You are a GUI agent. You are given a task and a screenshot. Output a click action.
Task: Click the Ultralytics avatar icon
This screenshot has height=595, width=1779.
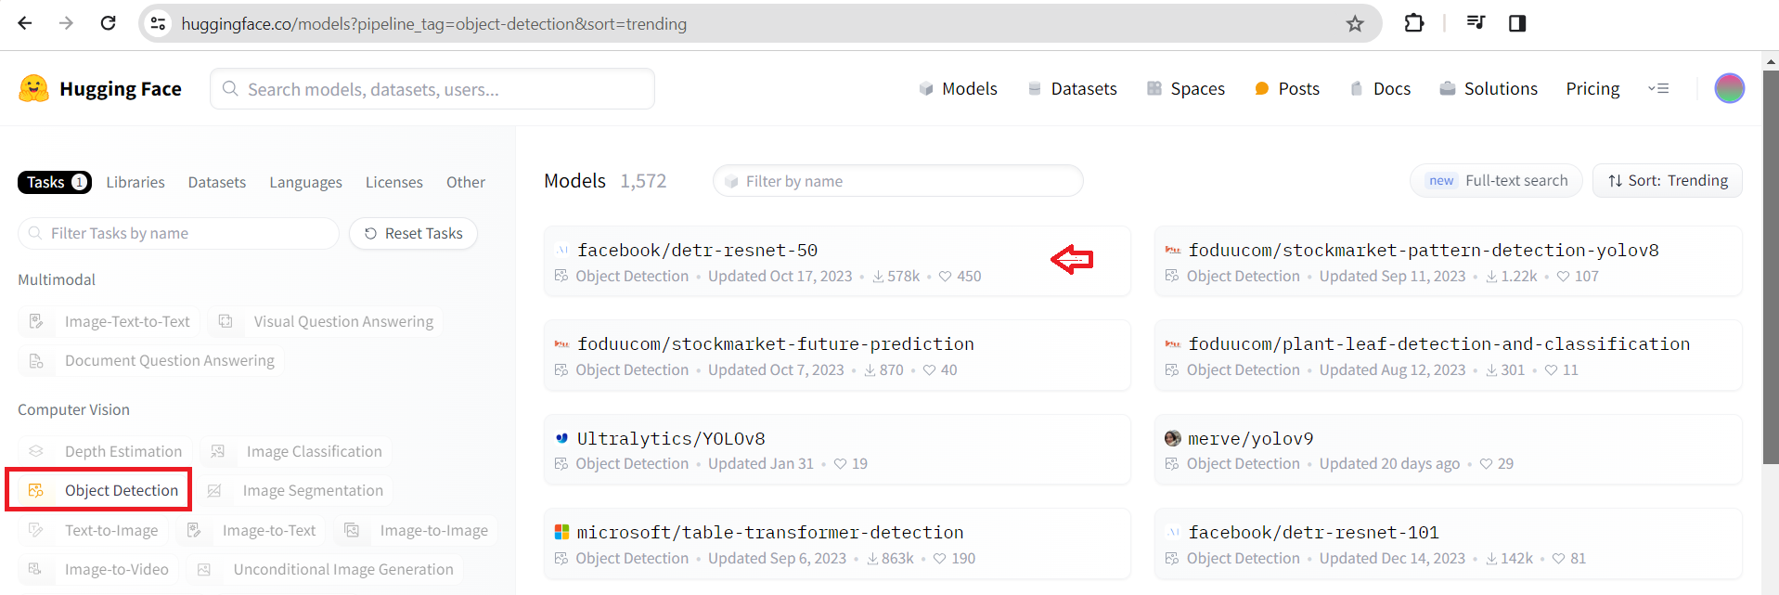pyautogui.click(x=561, y=438)
